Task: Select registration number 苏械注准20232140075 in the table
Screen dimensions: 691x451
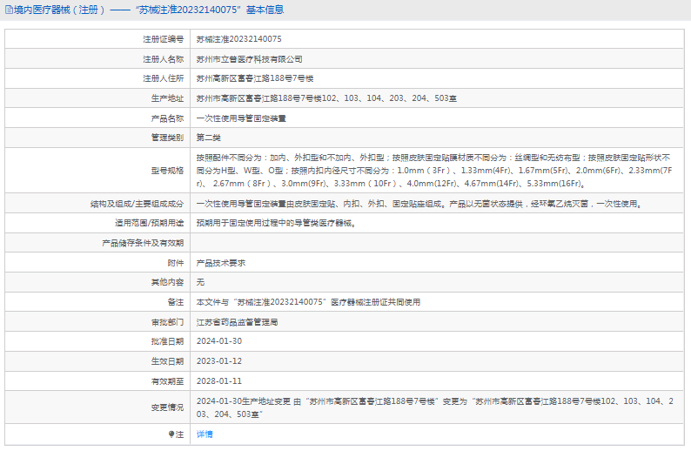Action: pos(238,39)
